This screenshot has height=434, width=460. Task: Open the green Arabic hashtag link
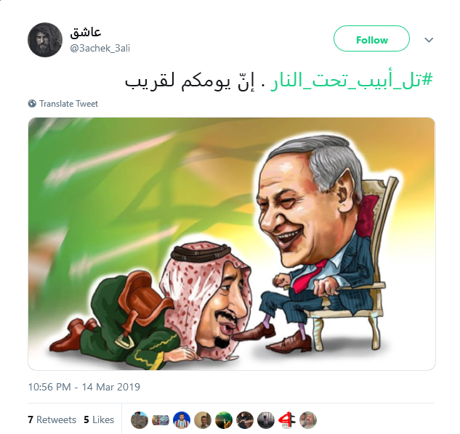click(x=352, y=80)
